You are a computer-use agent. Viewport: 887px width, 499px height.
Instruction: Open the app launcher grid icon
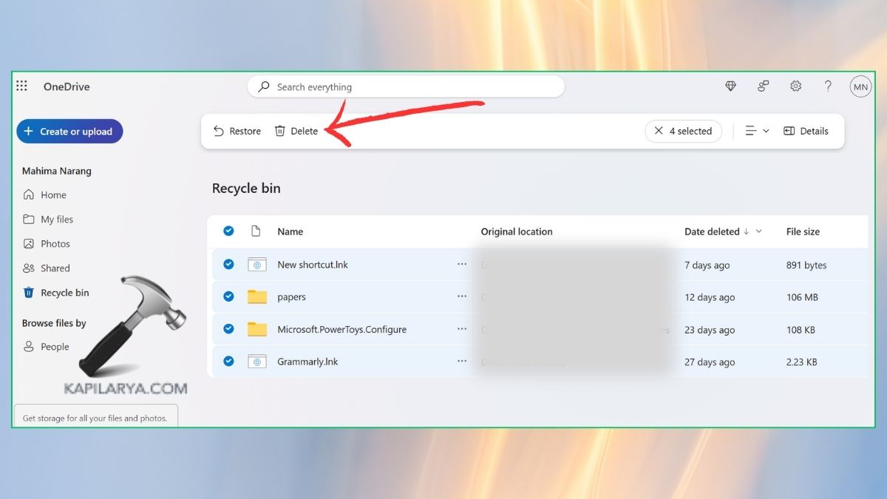pyautogui.click(x=21, y=86)
